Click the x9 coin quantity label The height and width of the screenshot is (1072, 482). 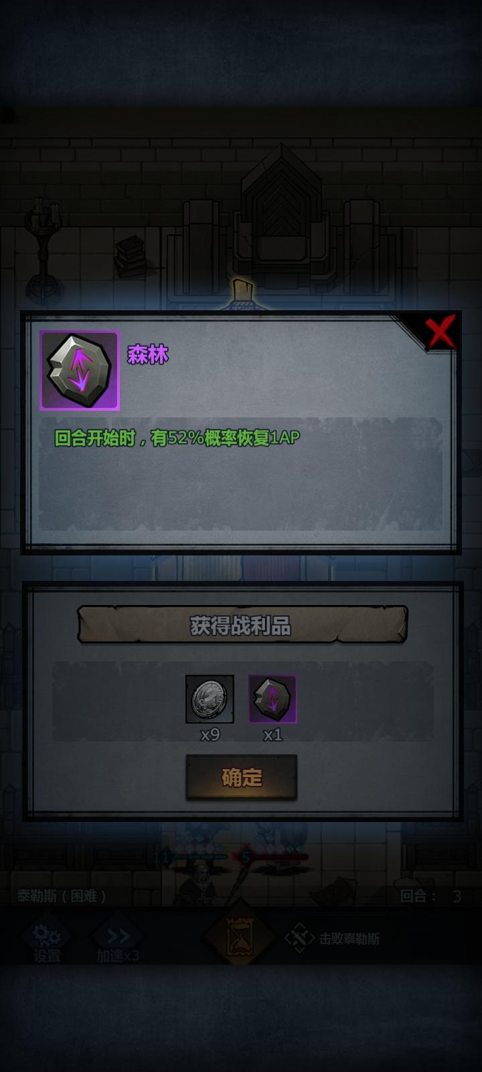(x=210, y=735)
